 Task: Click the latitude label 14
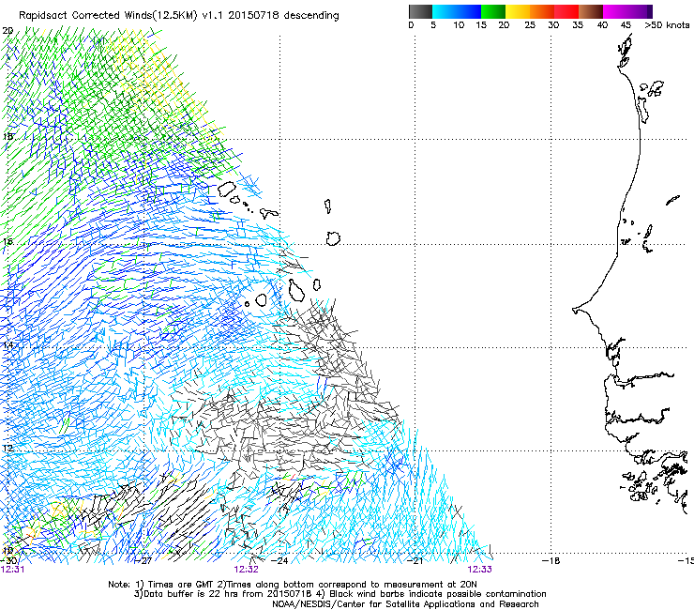click(8, 344)
